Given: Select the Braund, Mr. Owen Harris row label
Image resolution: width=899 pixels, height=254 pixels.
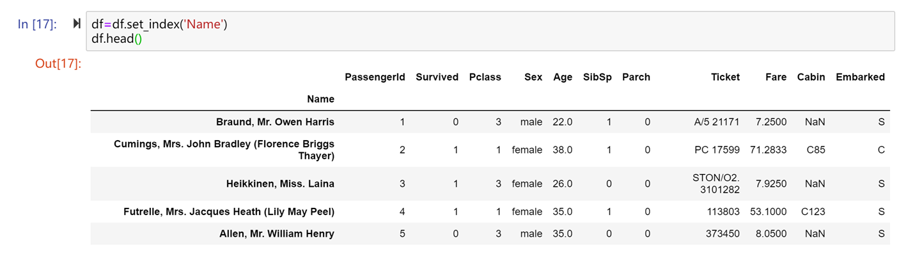Looking at the screenshot, I should (275, 122).
